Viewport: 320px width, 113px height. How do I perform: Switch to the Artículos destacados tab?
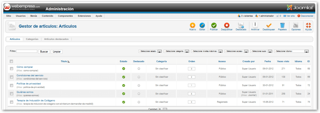[x=56, y=39]
